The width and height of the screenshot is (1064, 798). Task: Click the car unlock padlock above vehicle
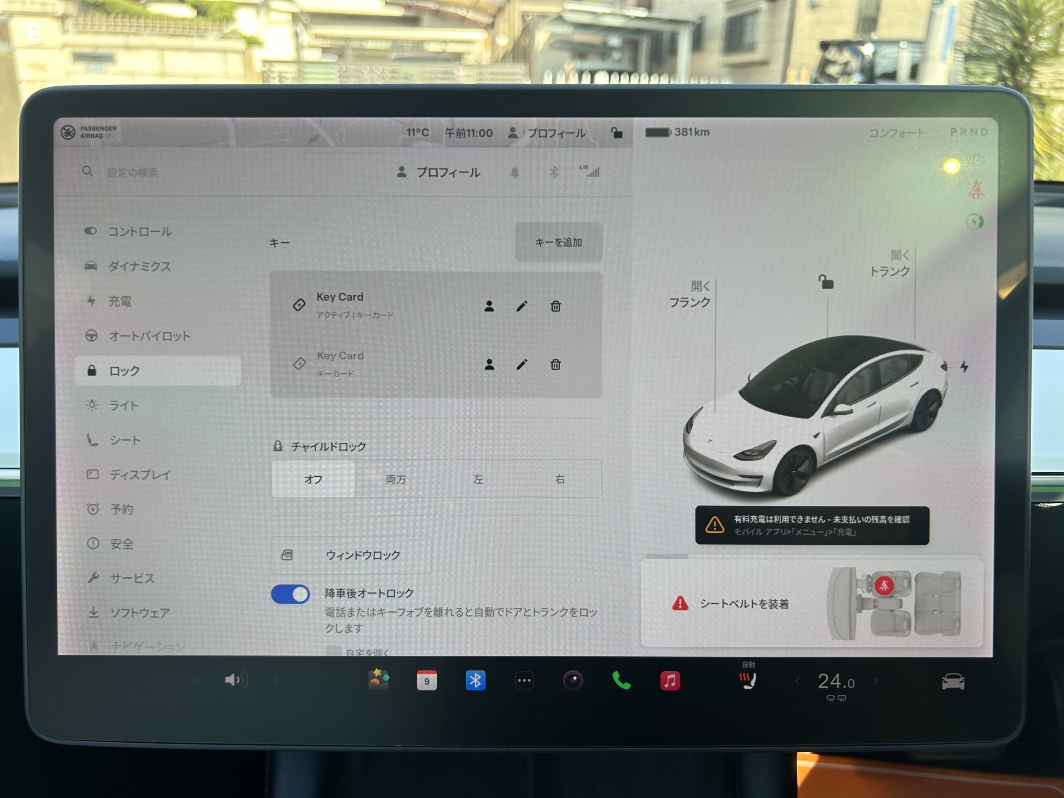[x=826, y=282]
